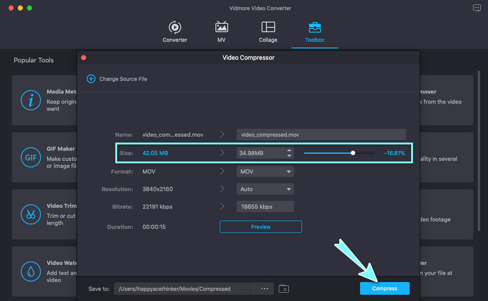This screenshot has height=301, width=488.
Task: Open the GIF Maker tool icon
Action: click(x=30, y=157)
